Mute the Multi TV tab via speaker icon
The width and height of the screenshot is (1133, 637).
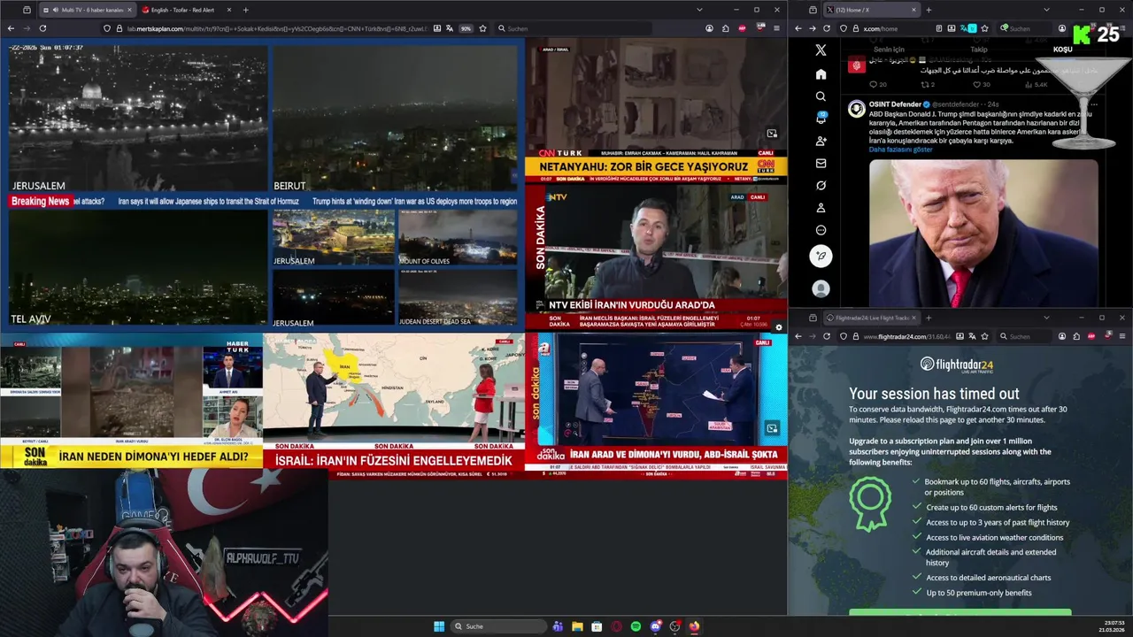tap(57, 10)
